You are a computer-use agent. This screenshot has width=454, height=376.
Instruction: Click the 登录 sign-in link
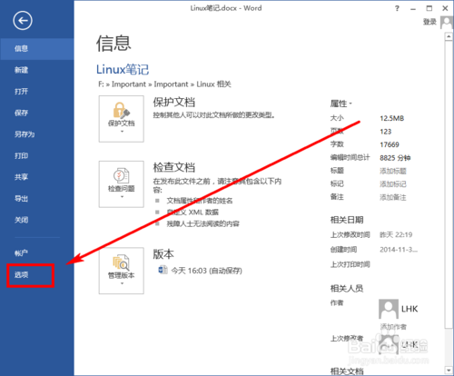click(429, 22)
